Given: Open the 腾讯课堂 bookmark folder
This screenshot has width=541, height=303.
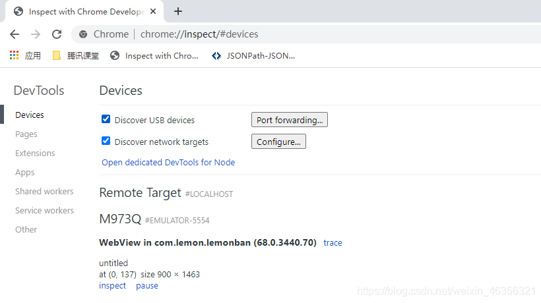Looking at the screenshot, I should coord(76,55).
